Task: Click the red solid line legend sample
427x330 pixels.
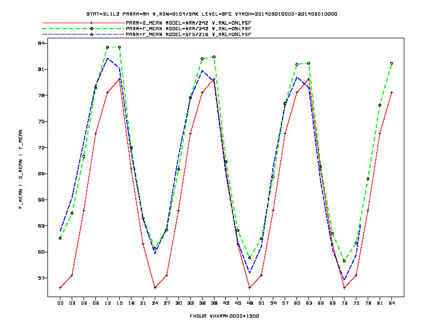Action: click(x=84, y=23)
